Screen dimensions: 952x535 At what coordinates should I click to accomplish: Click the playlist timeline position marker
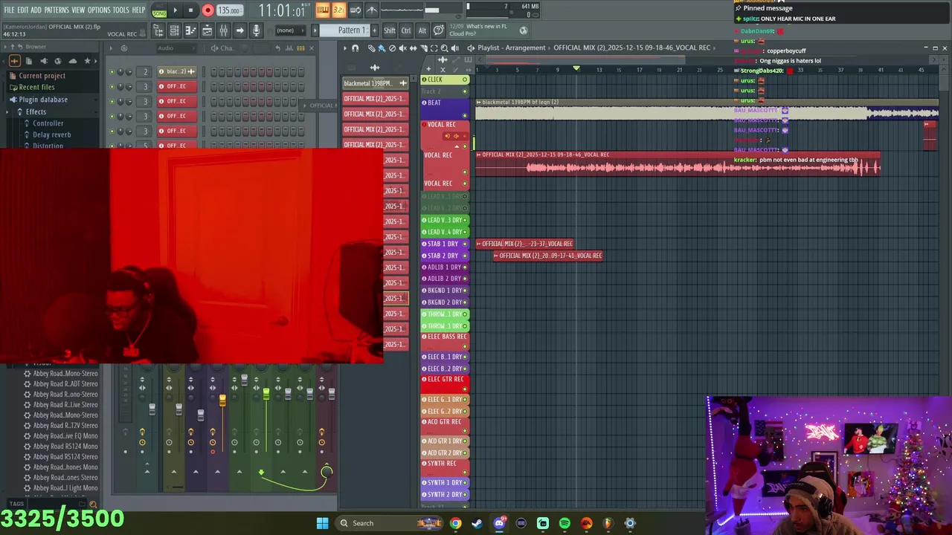pyautogui.click(x=576, y=69)
